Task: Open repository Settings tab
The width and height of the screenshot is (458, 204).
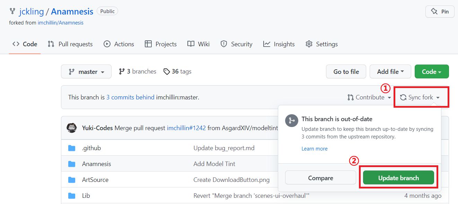Action: point(322,44)
